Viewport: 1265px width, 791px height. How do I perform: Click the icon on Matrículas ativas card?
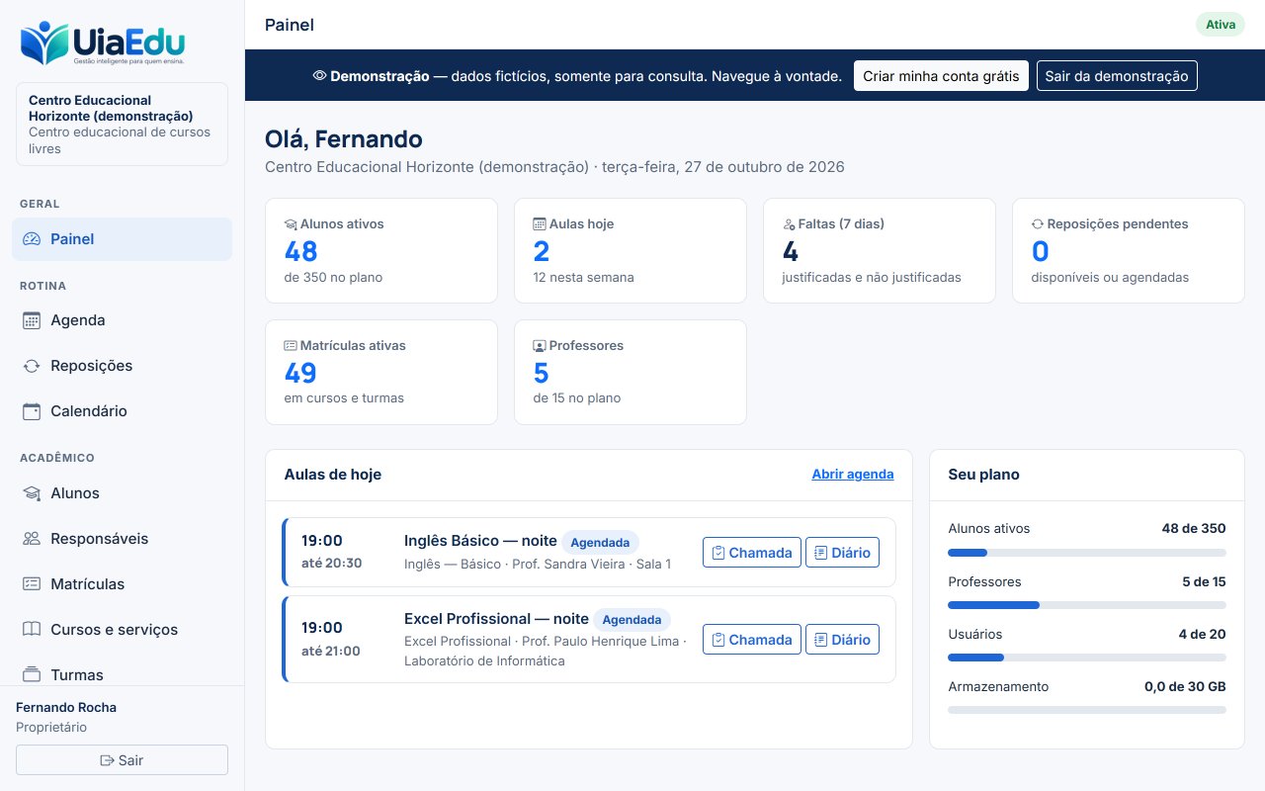click(x=291, y=346)
